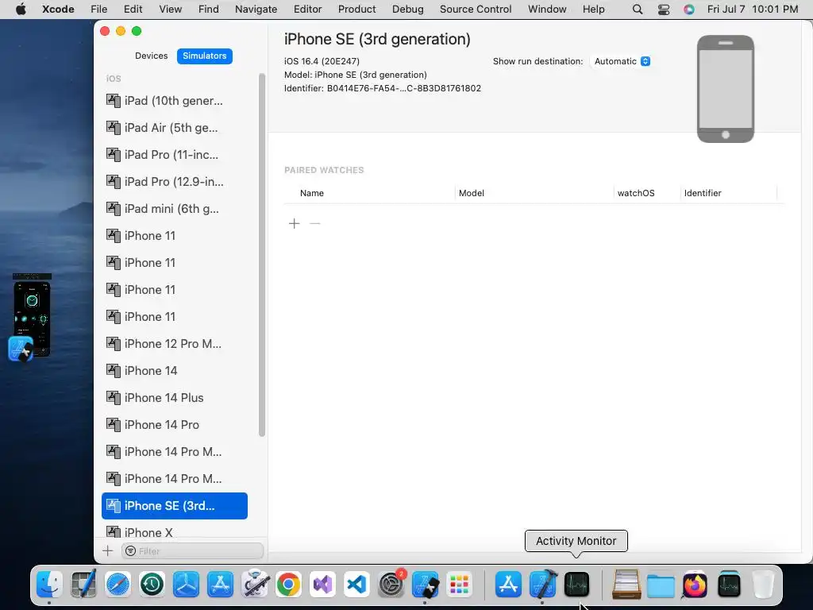Switch to the Devices tab
Screen dimensions: 813x610
coord(152,56)
